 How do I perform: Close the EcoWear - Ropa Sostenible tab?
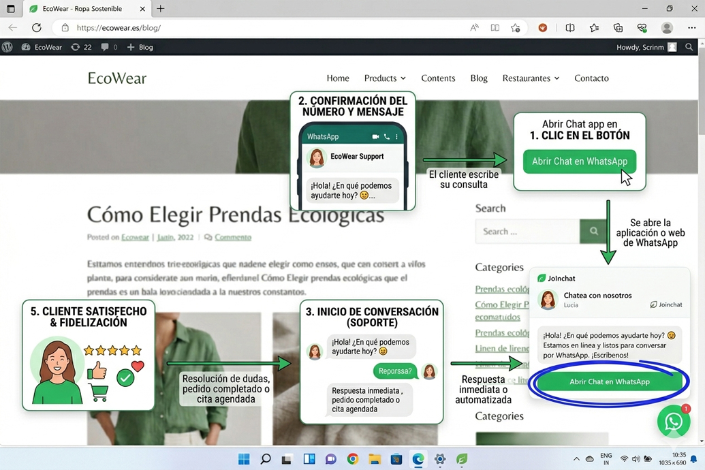(x=142, y=9)
